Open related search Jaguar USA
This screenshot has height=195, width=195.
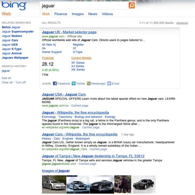point(10,44)
